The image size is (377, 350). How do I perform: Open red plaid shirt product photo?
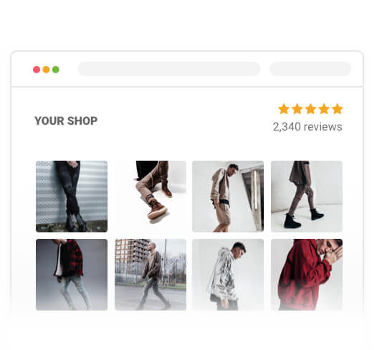(x=72, y=275)
